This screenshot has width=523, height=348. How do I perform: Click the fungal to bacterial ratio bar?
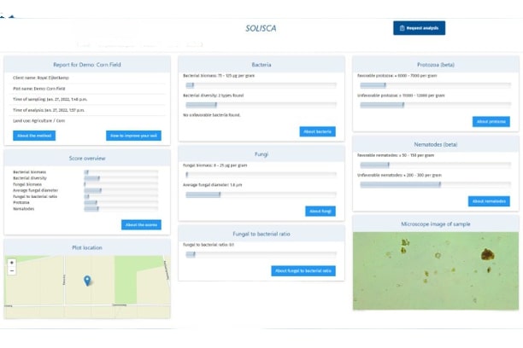click(x=260, y=254)
